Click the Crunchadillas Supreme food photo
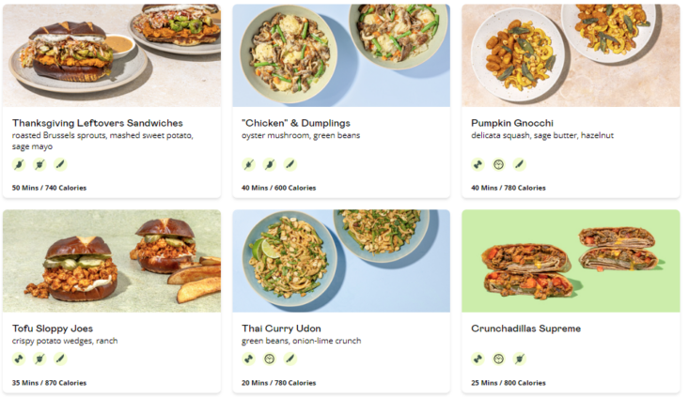The image size is (689, 397). pyautogui.click(x=571, y=261)
